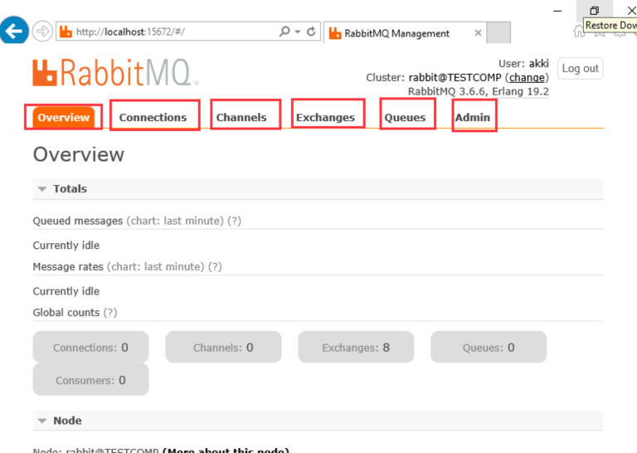Close the RabbitMQ Management browser tab
The image size is (637, 453).
click(x=478, y=33)
